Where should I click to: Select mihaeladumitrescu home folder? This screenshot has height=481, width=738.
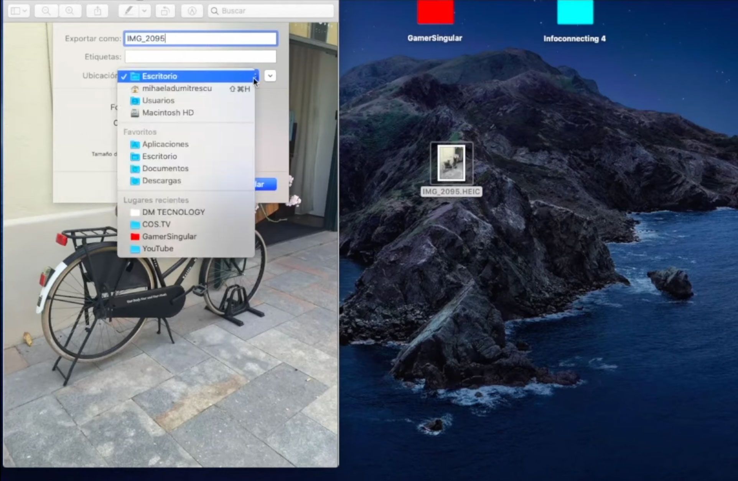[176, 88]
